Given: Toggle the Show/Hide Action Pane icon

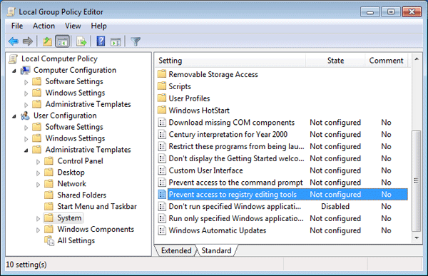Looking at the screenshot, I should (116, 42).
